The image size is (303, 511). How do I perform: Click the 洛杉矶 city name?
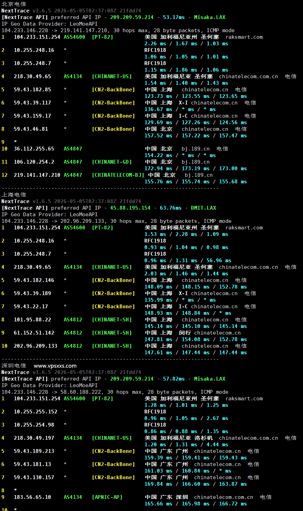[x=203, y=438]
